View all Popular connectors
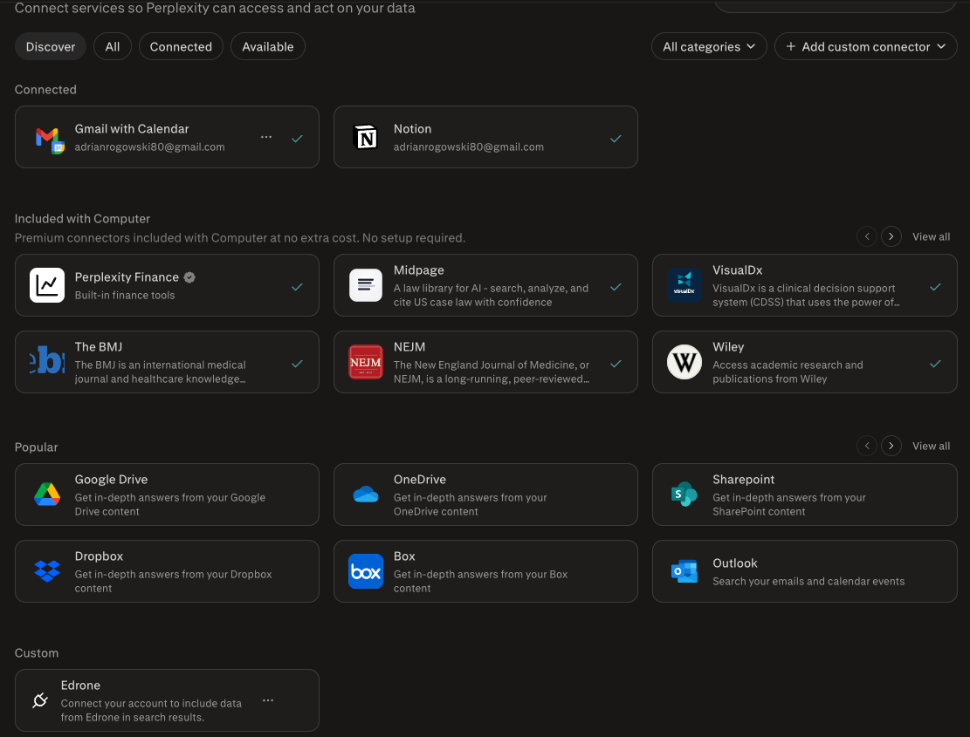 tap(931, 446)
